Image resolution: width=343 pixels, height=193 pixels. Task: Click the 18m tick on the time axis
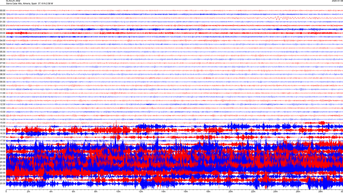click(208, 192)
